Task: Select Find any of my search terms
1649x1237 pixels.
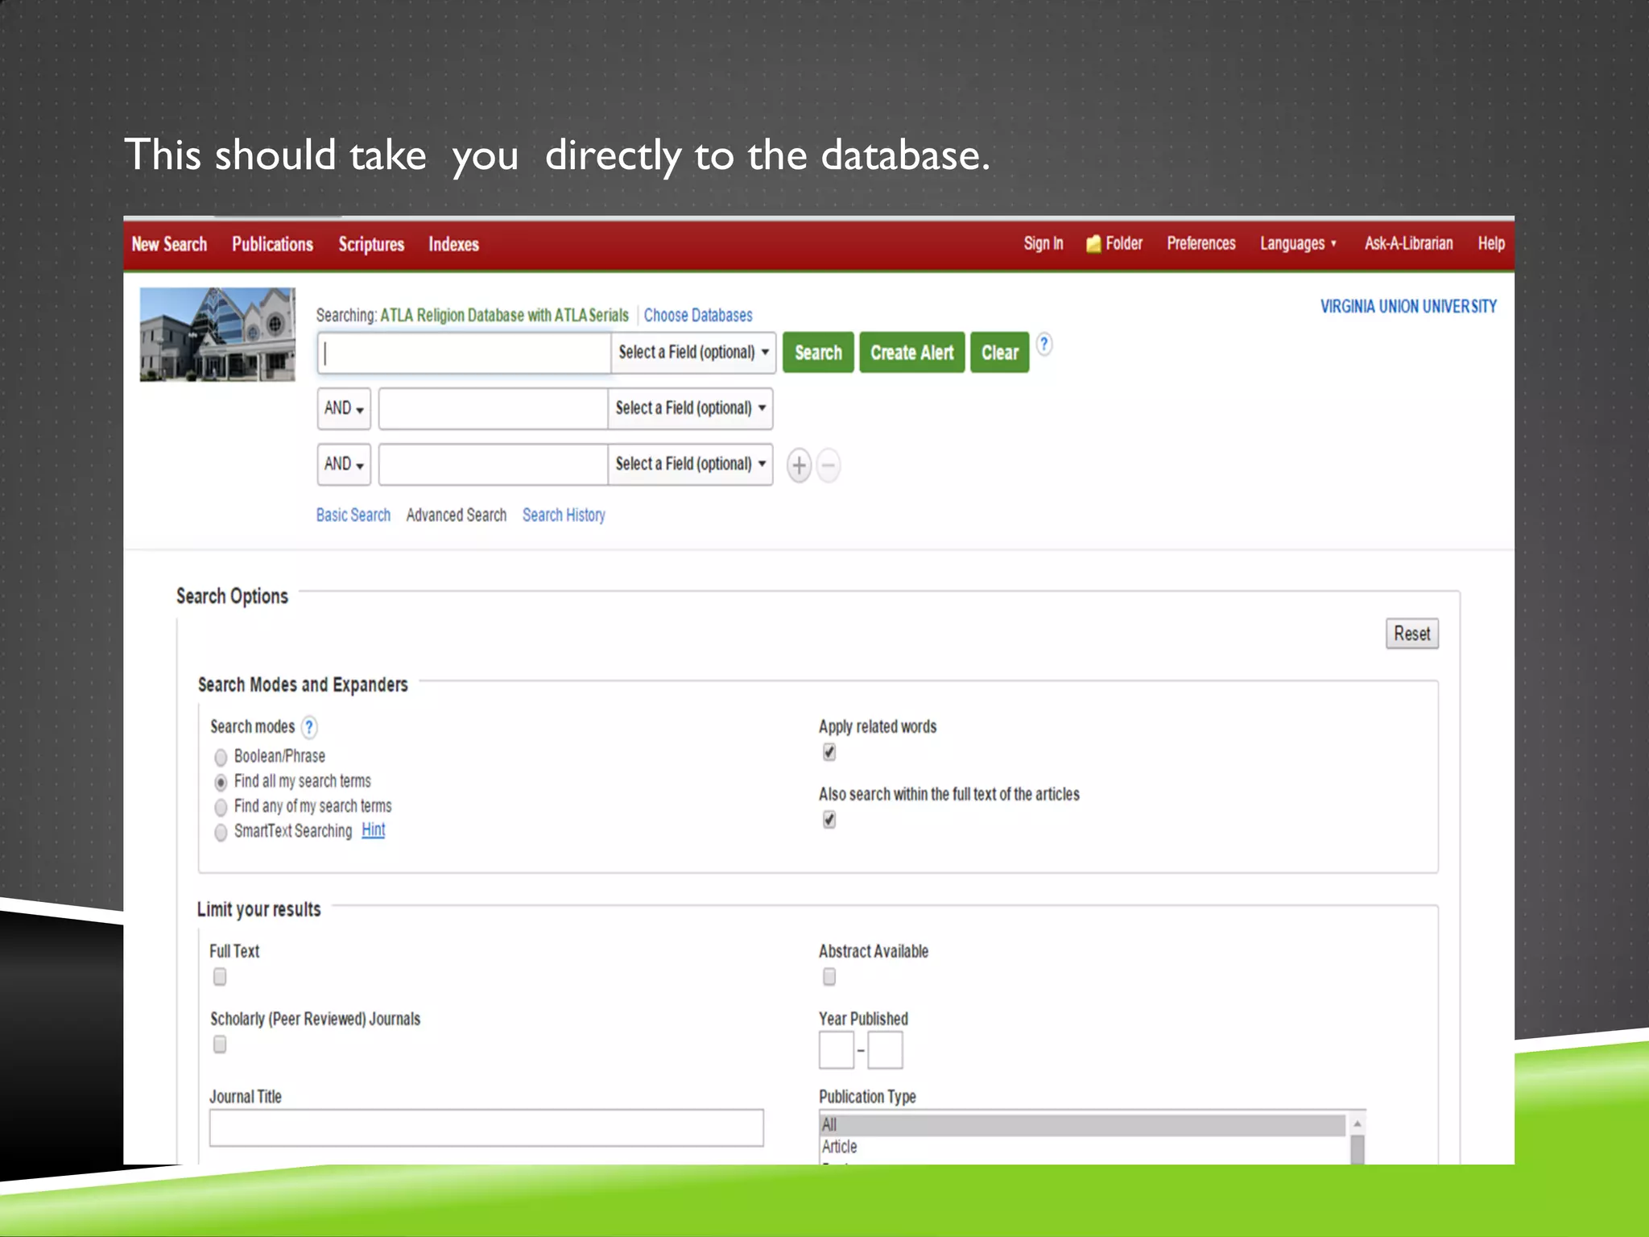Action: point(221,807)
